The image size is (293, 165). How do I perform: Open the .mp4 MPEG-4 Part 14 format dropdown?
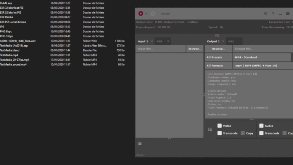point(262,66)
